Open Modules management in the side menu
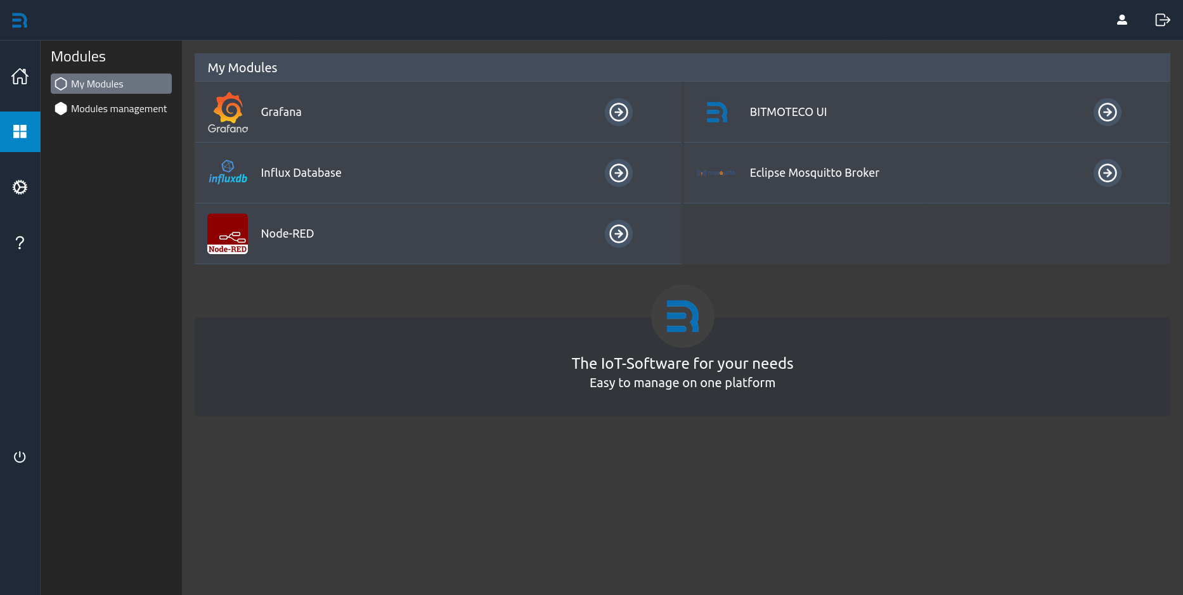This screenshot has height=595, width=1183. pyautogui.click(x=111, y=109)
